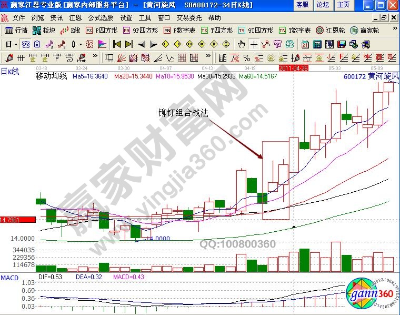Click the red 2011-04-26 date marker
Screen dimensions: 400x315
(293, 68)
